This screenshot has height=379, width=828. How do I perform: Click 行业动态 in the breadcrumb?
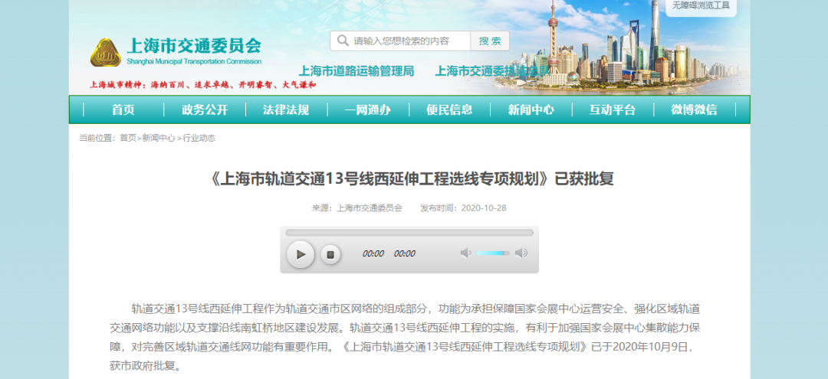tap(199, 138)
